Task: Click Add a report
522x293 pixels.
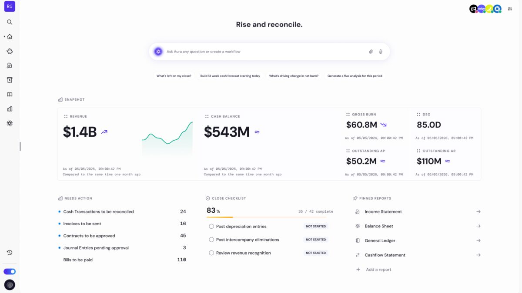Action: click(378, 270)
